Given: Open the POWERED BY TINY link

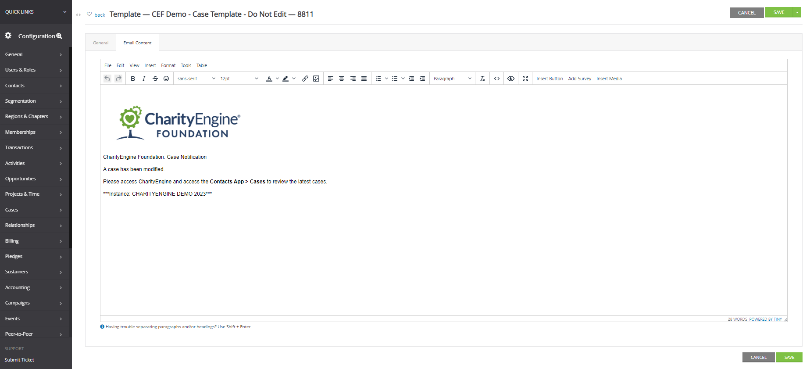Looking at the screenshot, I should tap(765, 319).
